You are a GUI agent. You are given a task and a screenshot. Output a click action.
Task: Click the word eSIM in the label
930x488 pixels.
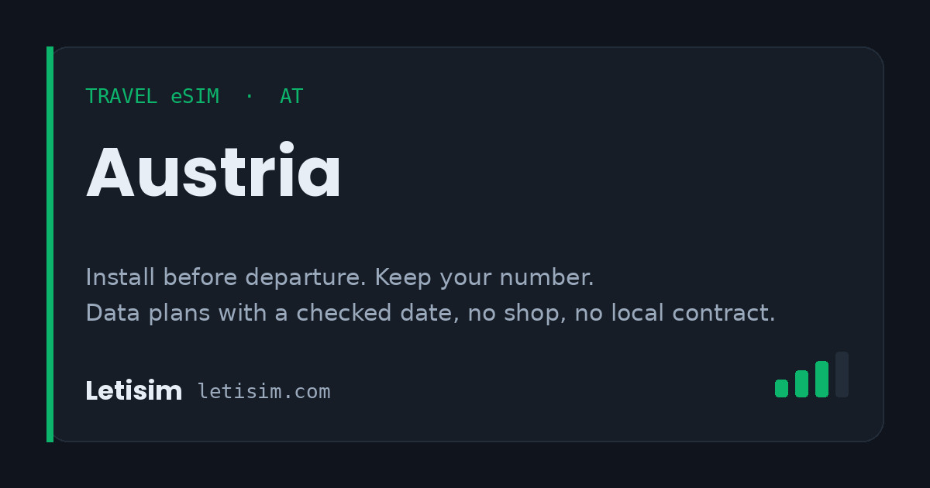(195, 97)
